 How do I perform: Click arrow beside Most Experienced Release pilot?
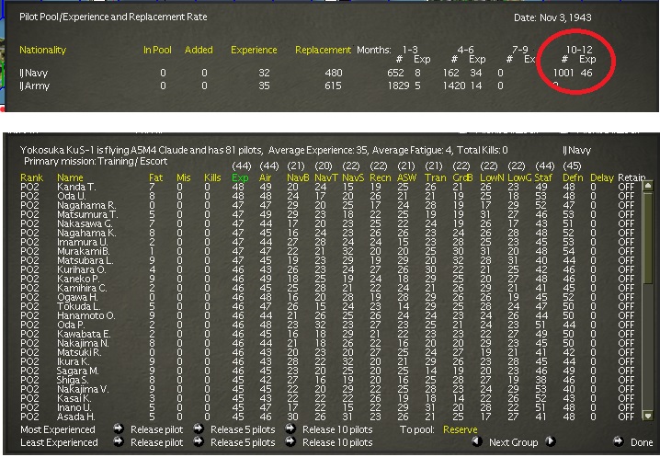(119, 428)
